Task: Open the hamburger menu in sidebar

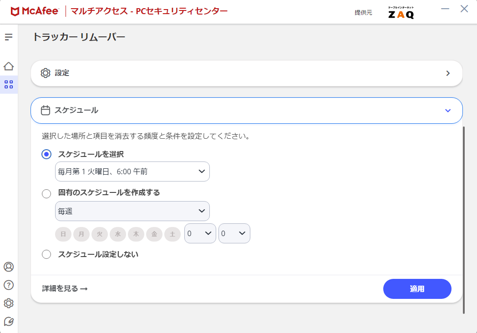Action: (x=9, y=37)
